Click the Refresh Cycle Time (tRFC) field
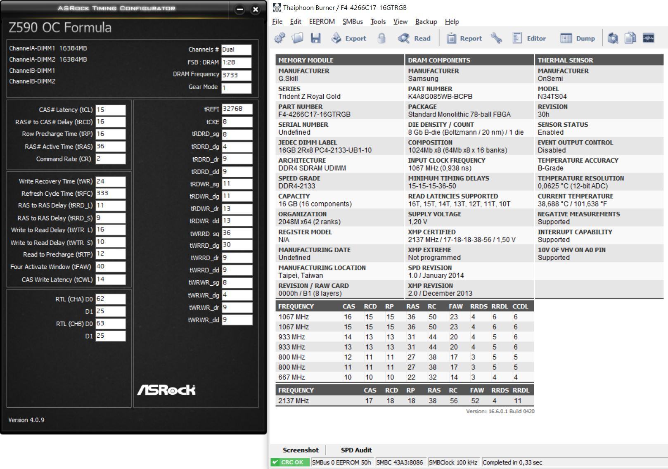This screenshot has height=469, width=668. (x=111, y=193)
